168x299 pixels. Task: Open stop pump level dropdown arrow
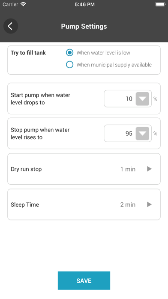tap(142, 134)
